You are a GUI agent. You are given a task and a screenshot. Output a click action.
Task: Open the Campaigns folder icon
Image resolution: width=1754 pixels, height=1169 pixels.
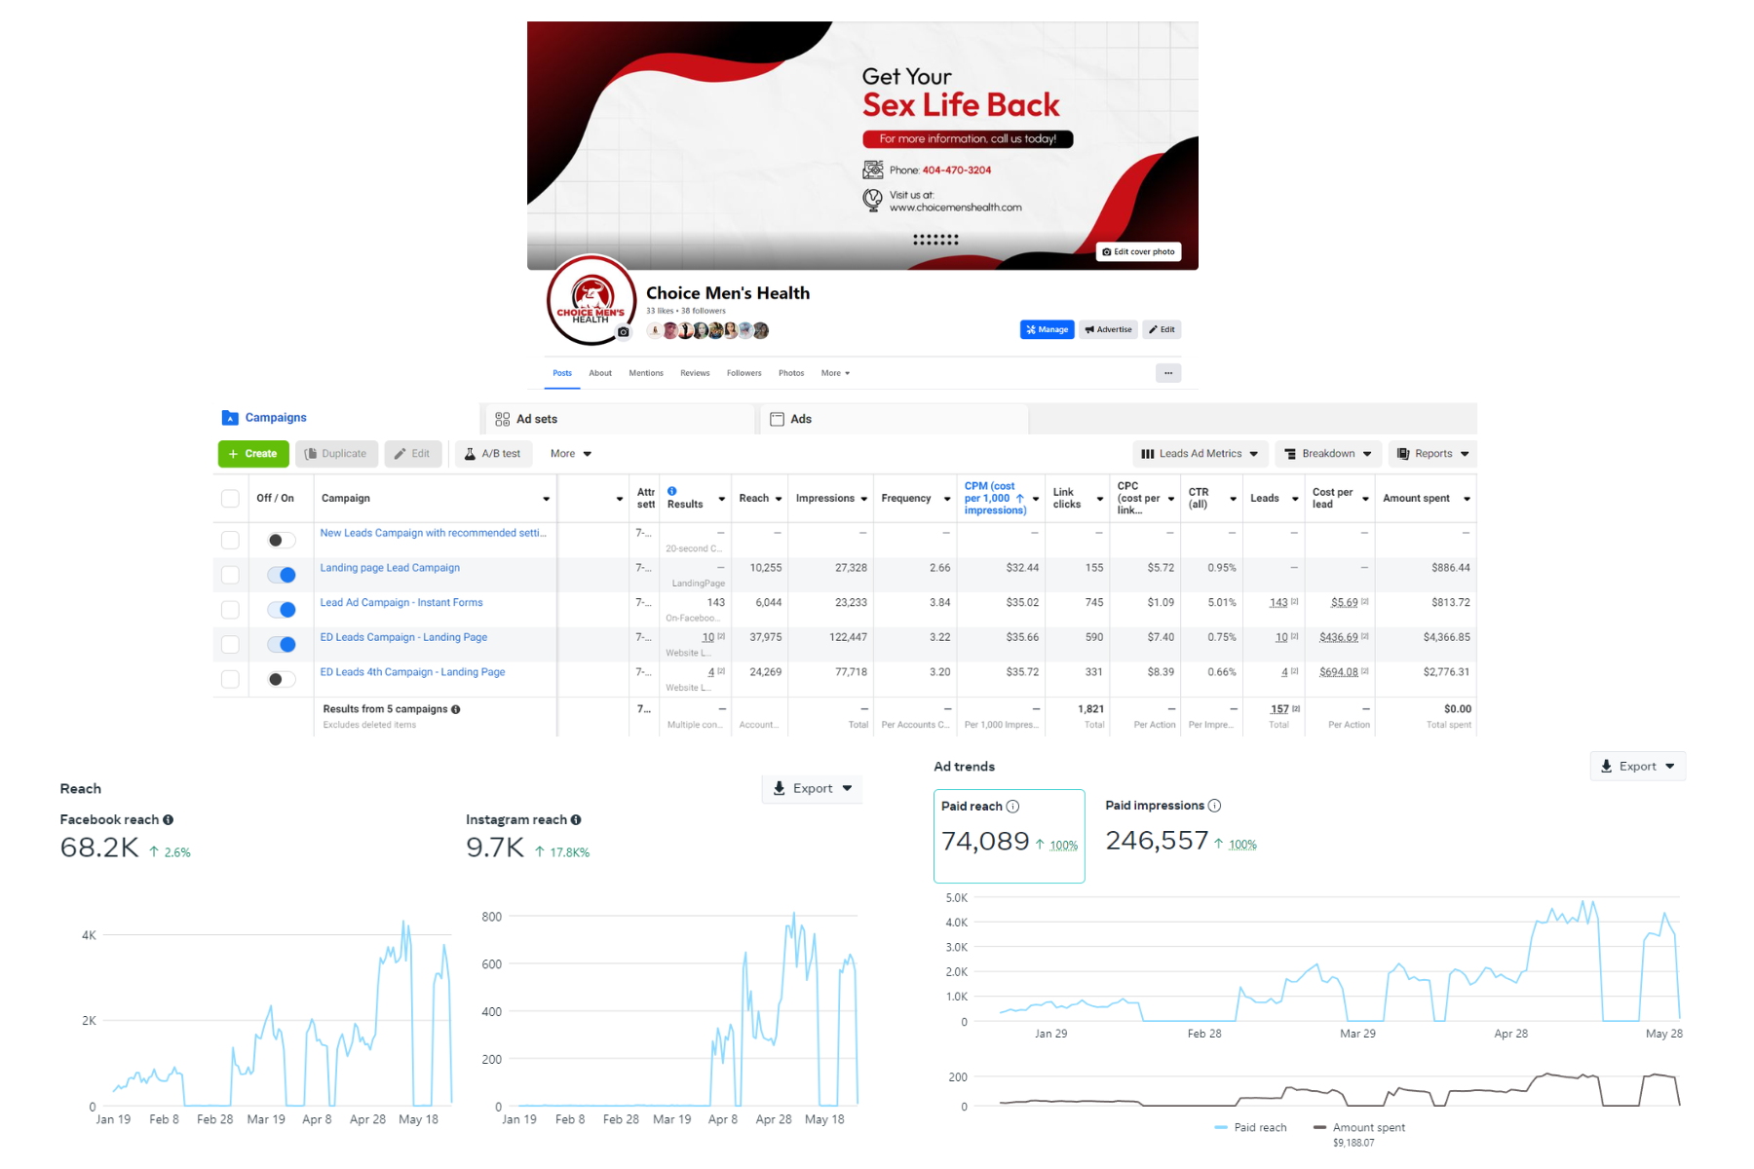click(x=230, y=418)
